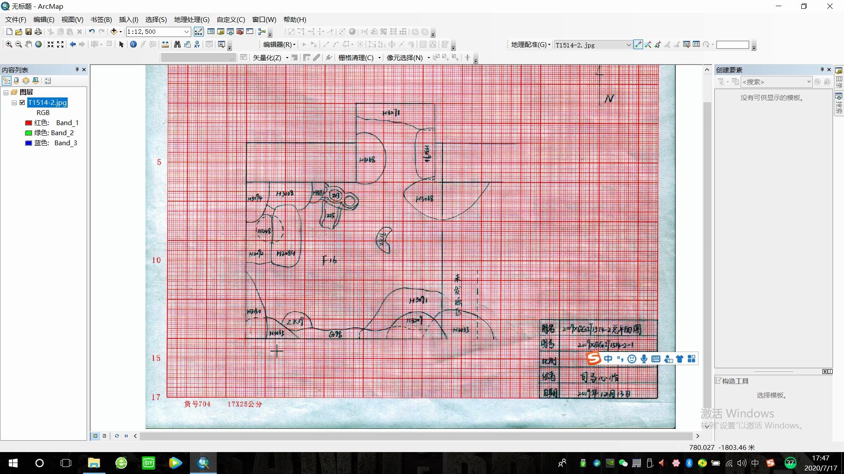Click the Identify tool icon
The image size is (844, 474).
pos(133,44)
